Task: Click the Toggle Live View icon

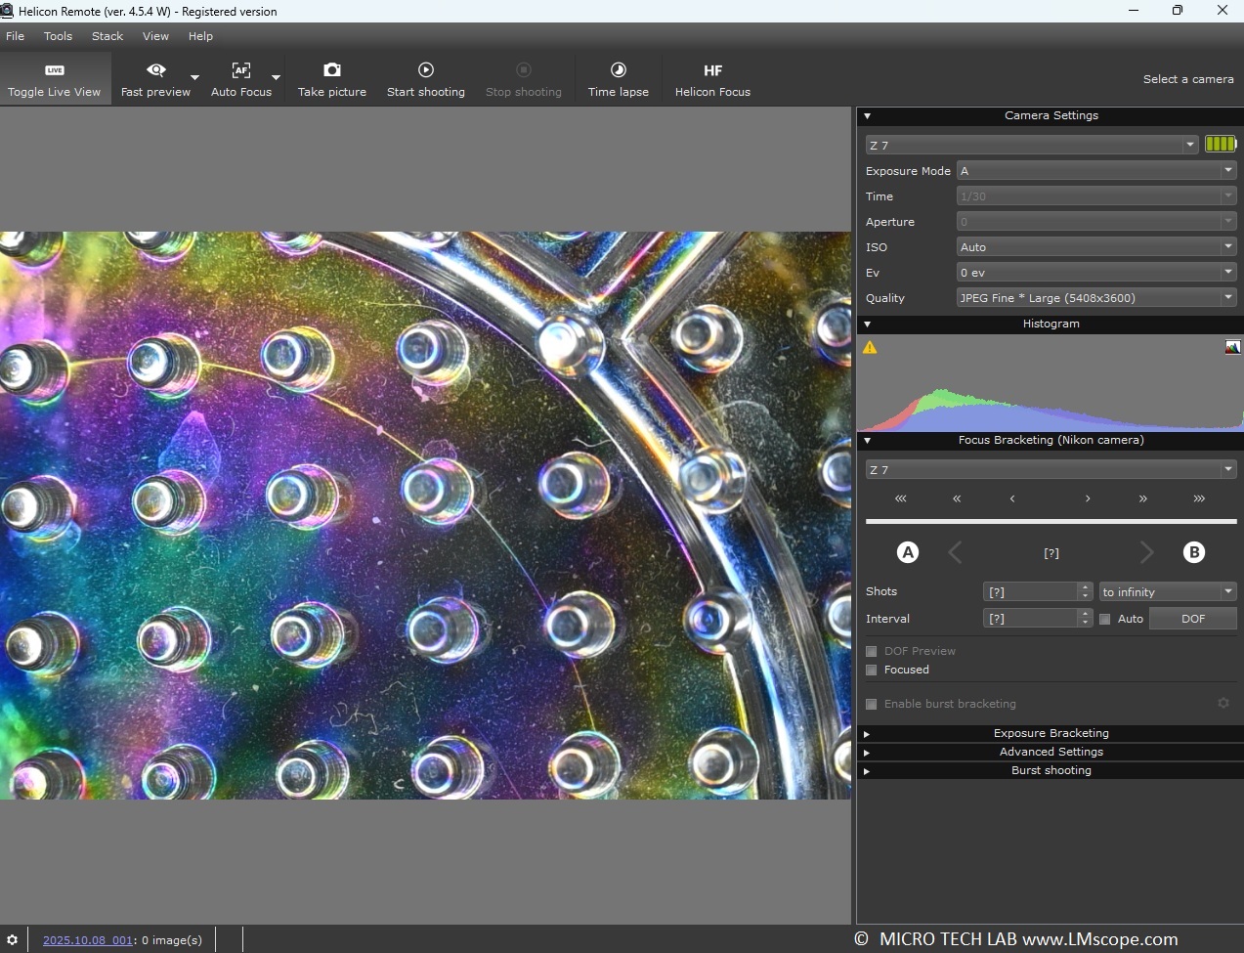Action: point(55,70)
